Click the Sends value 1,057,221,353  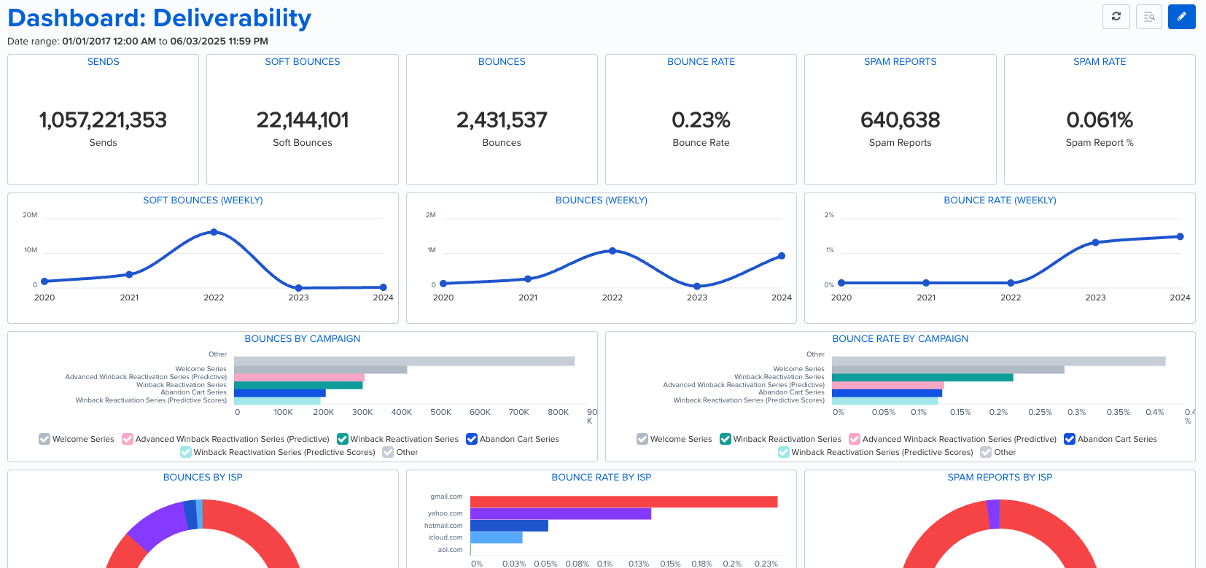pyautogui.click(x=103, y=120)
